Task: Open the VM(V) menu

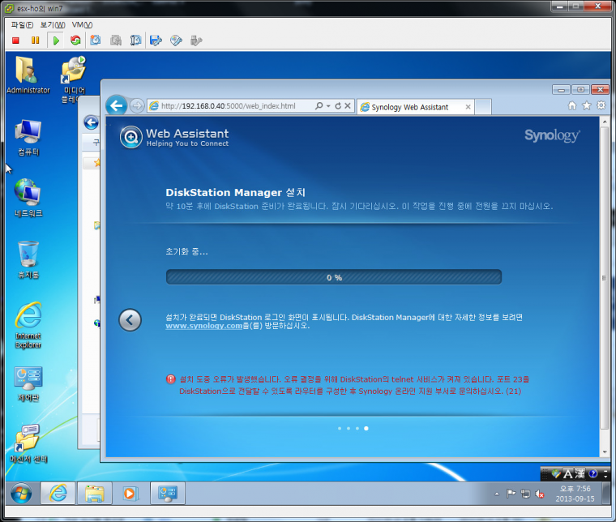Action: (x=82, y=25)
